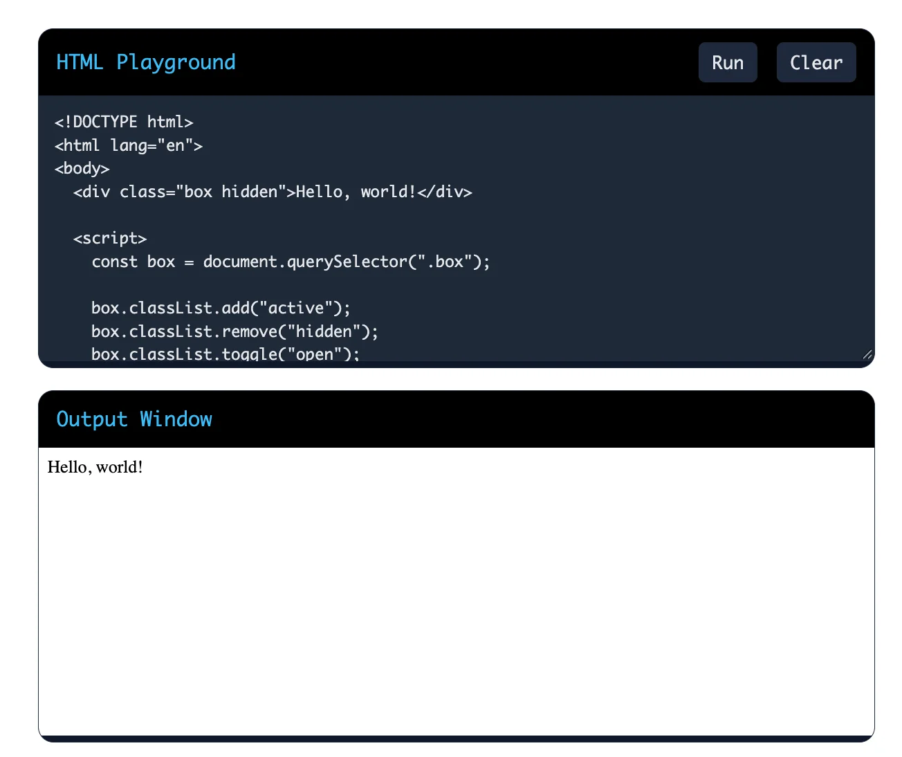
Task: Place cursor on the '<!DOCTYPE html>' line
Action: 124,122
